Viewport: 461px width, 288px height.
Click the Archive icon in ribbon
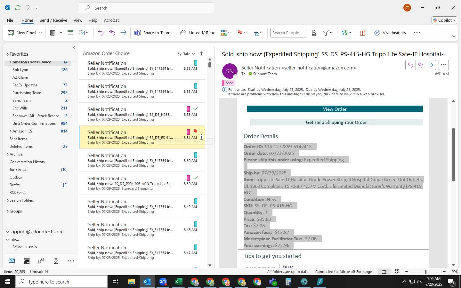(70, 33)
